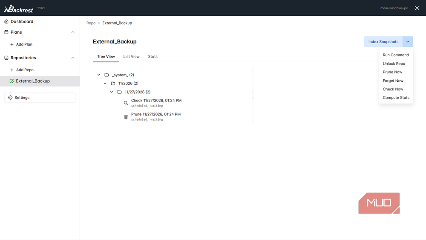Click the magnifier icon of the Check operation
Image resolution: width=426 pixels, height=240 pixels.
click(126, 103)
